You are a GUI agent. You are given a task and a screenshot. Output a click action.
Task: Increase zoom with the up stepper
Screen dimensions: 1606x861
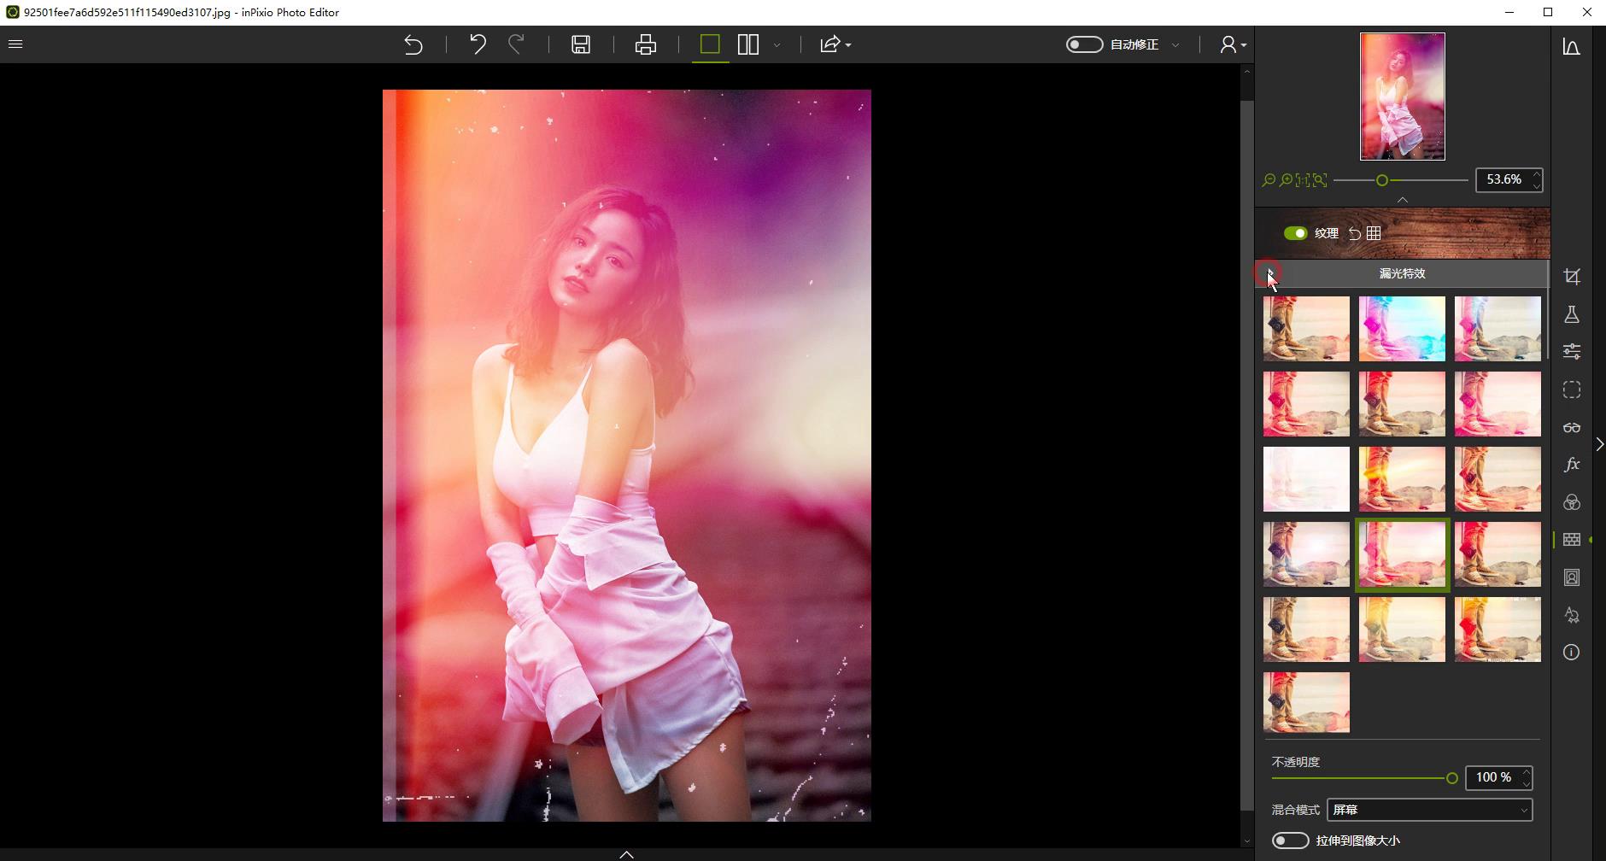coord(1537,174)
